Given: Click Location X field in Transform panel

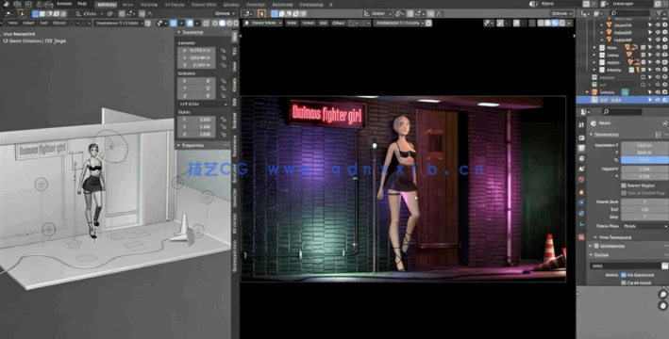Looking at the screenshot, I should pyautogui.click(x=196, y=50).
